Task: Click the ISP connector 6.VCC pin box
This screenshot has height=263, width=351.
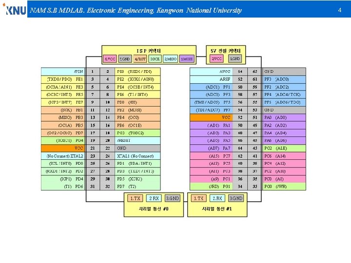Action: [x=110, y=59]
